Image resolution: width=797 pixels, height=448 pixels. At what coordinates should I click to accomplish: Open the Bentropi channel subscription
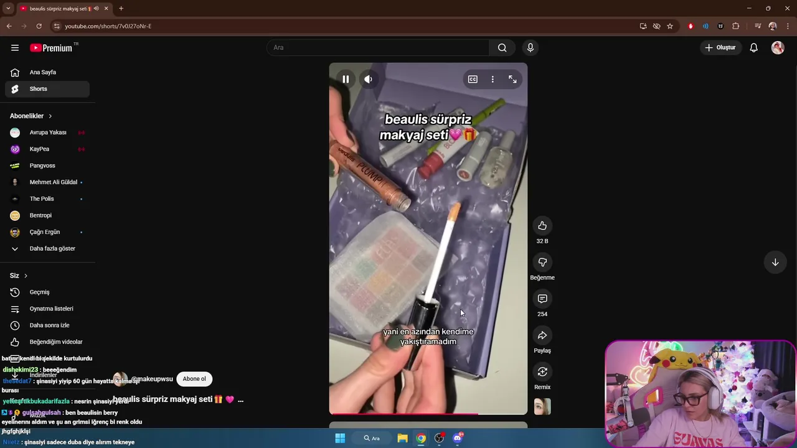(47, 215)
